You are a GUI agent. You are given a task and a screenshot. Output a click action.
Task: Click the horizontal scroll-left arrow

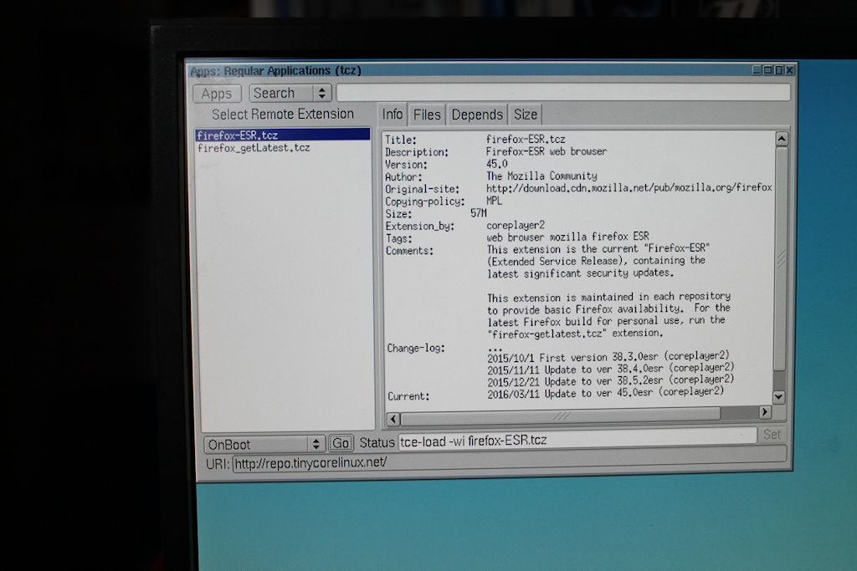pos(393,419)
